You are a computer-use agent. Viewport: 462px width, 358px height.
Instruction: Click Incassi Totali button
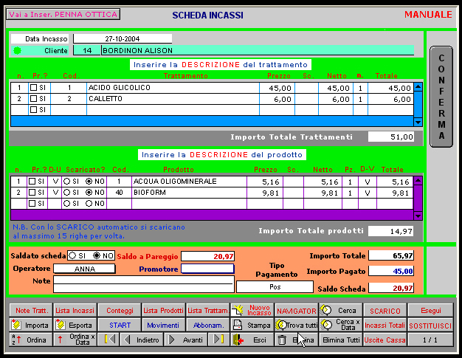click(385, 325)
